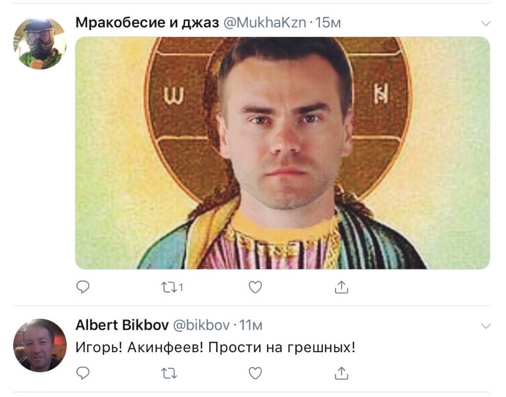
Task: Open the @MukhaKzn handle
Action: [264, 22]
